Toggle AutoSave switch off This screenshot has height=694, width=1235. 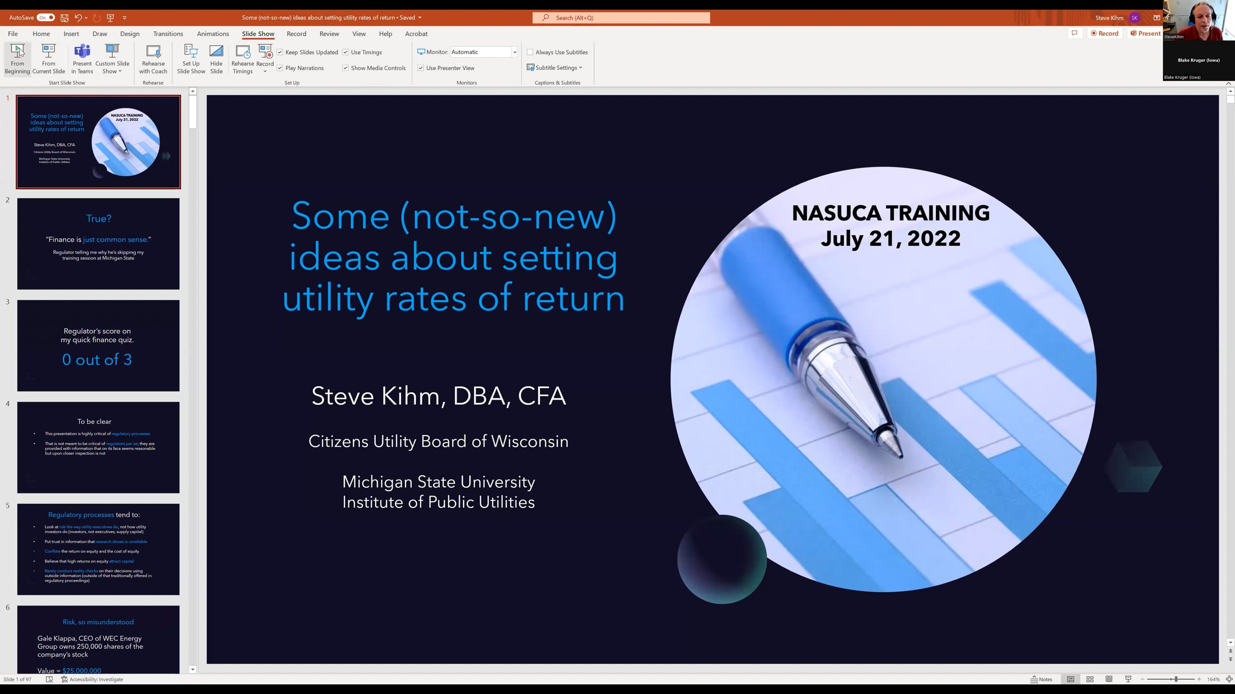point(46,17)
